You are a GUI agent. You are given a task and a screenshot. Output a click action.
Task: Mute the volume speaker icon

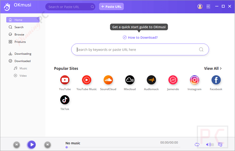[208, 145]
